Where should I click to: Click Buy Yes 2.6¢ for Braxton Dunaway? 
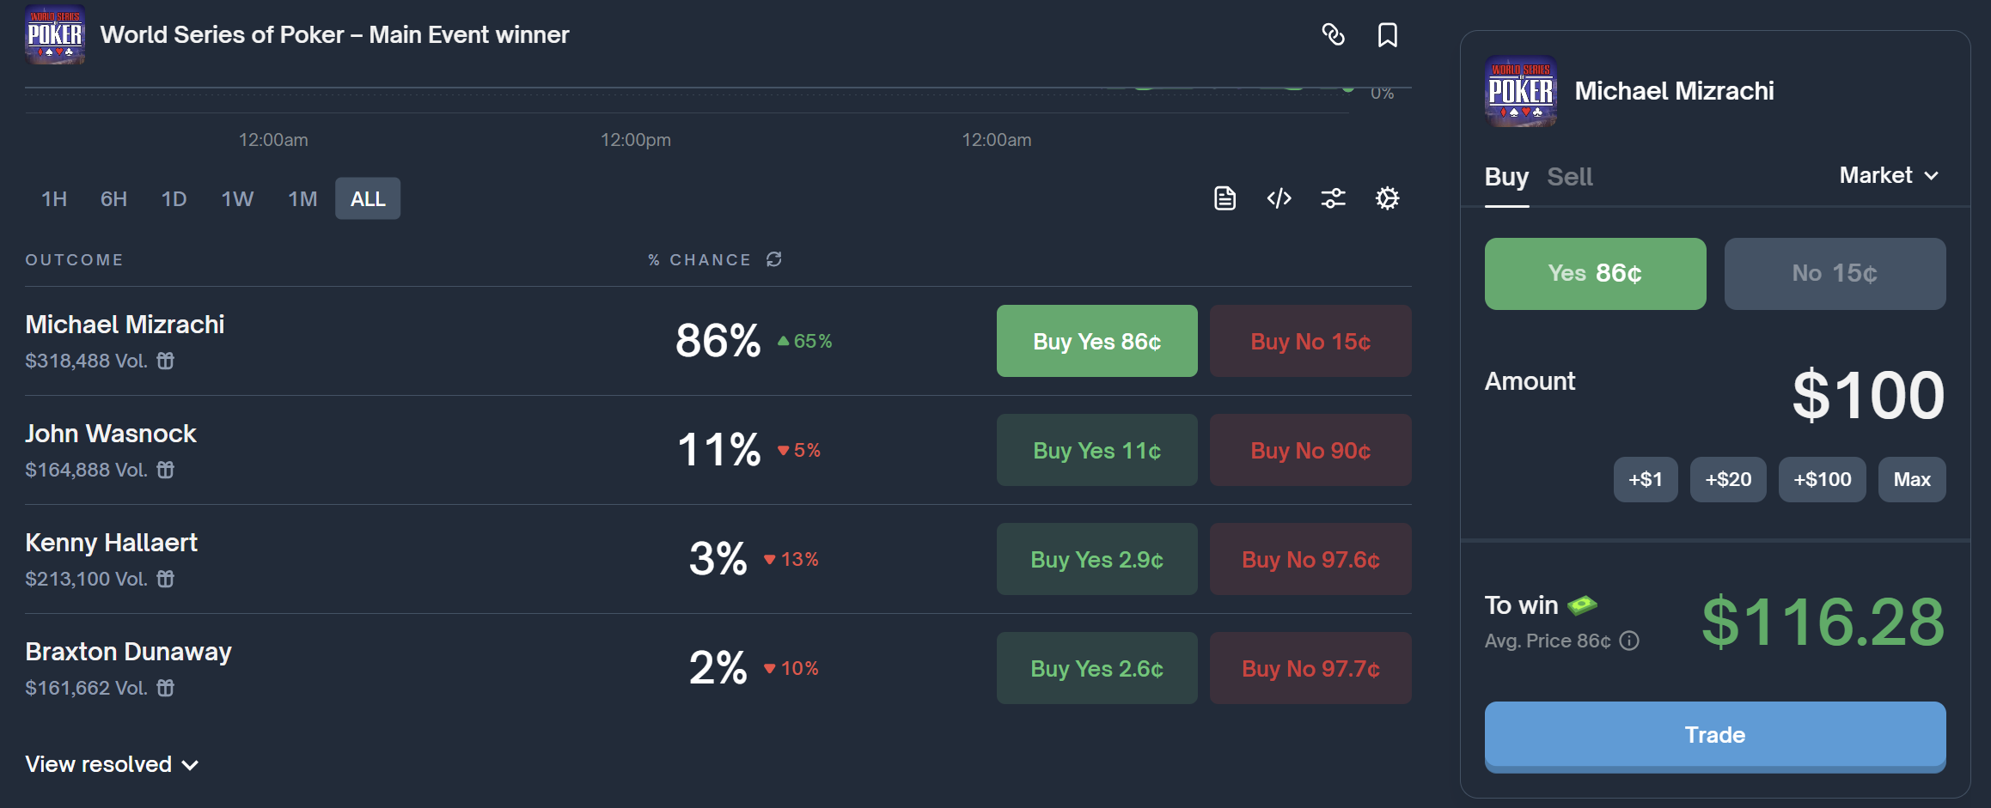1097,668
